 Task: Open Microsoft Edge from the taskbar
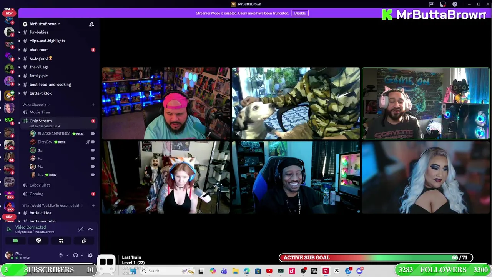[246, 271]
